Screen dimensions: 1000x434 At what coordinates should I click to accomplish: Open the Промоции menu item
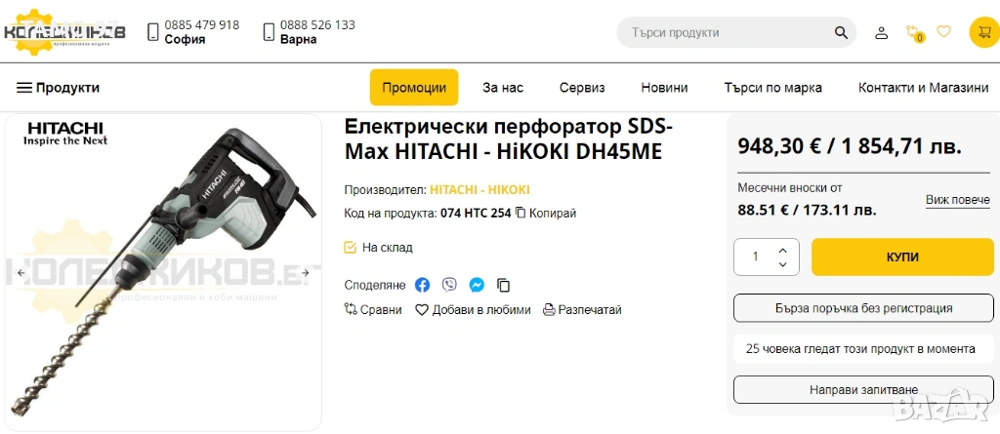(x=414, y=88)
